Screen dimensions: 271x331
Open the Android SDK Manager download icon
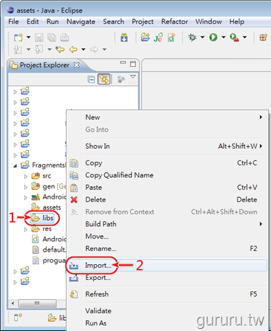(124, 37)
